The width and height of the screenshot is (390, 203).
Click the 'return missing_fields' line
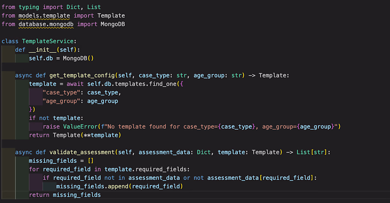[x=65, y=195]
